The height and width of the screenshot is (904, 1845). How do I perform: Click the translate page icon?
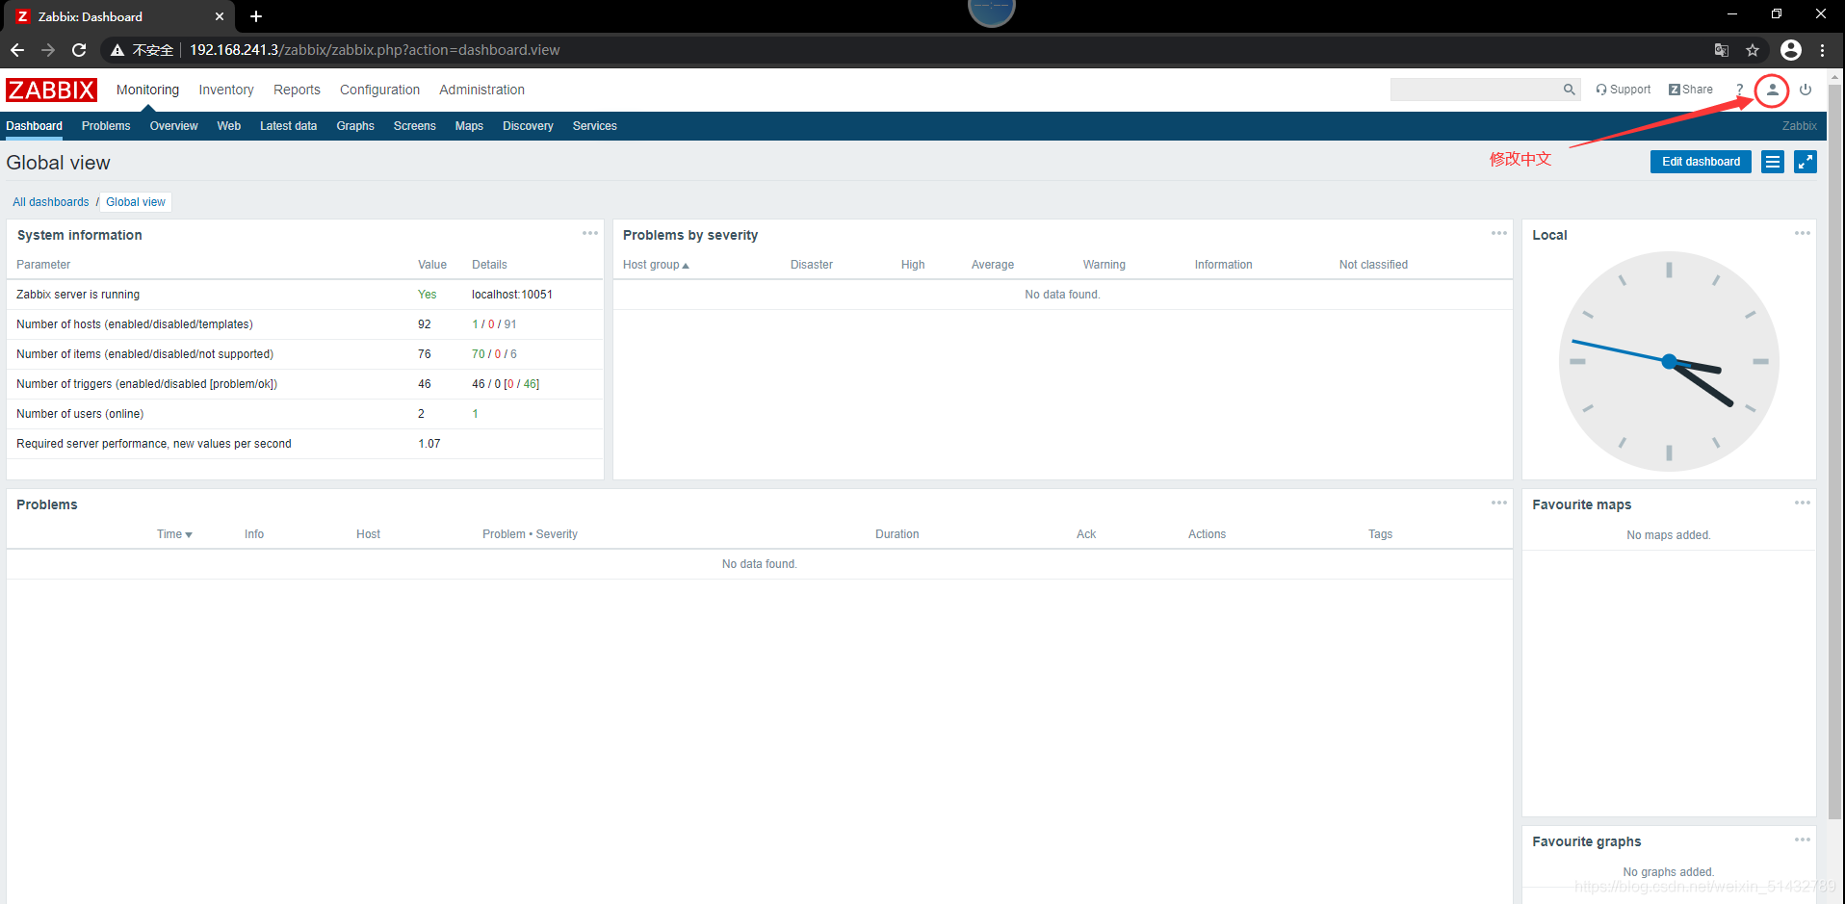tap(1722, 50)
